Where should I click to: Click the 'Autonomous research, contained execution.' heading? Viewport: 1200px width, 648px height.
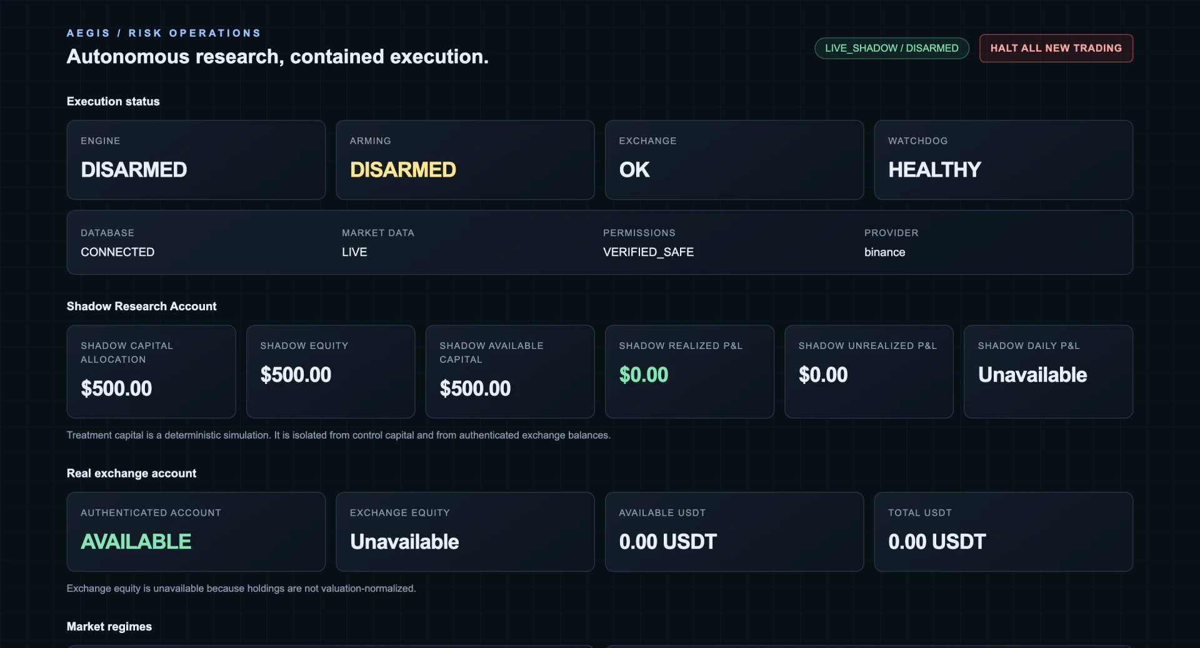coord(277,57)
